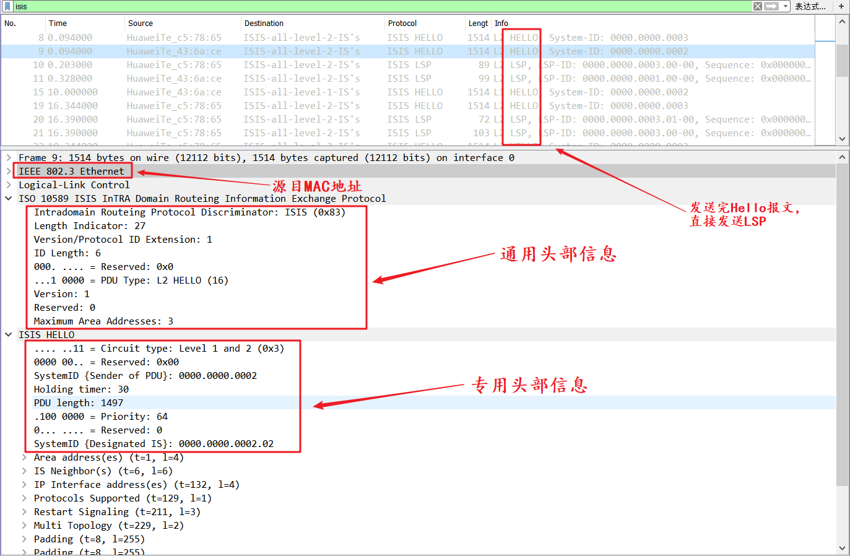This screenshot has width=850, height=556.
Task: Open the 表达式 expression dialog
Action: pos(810,6)
